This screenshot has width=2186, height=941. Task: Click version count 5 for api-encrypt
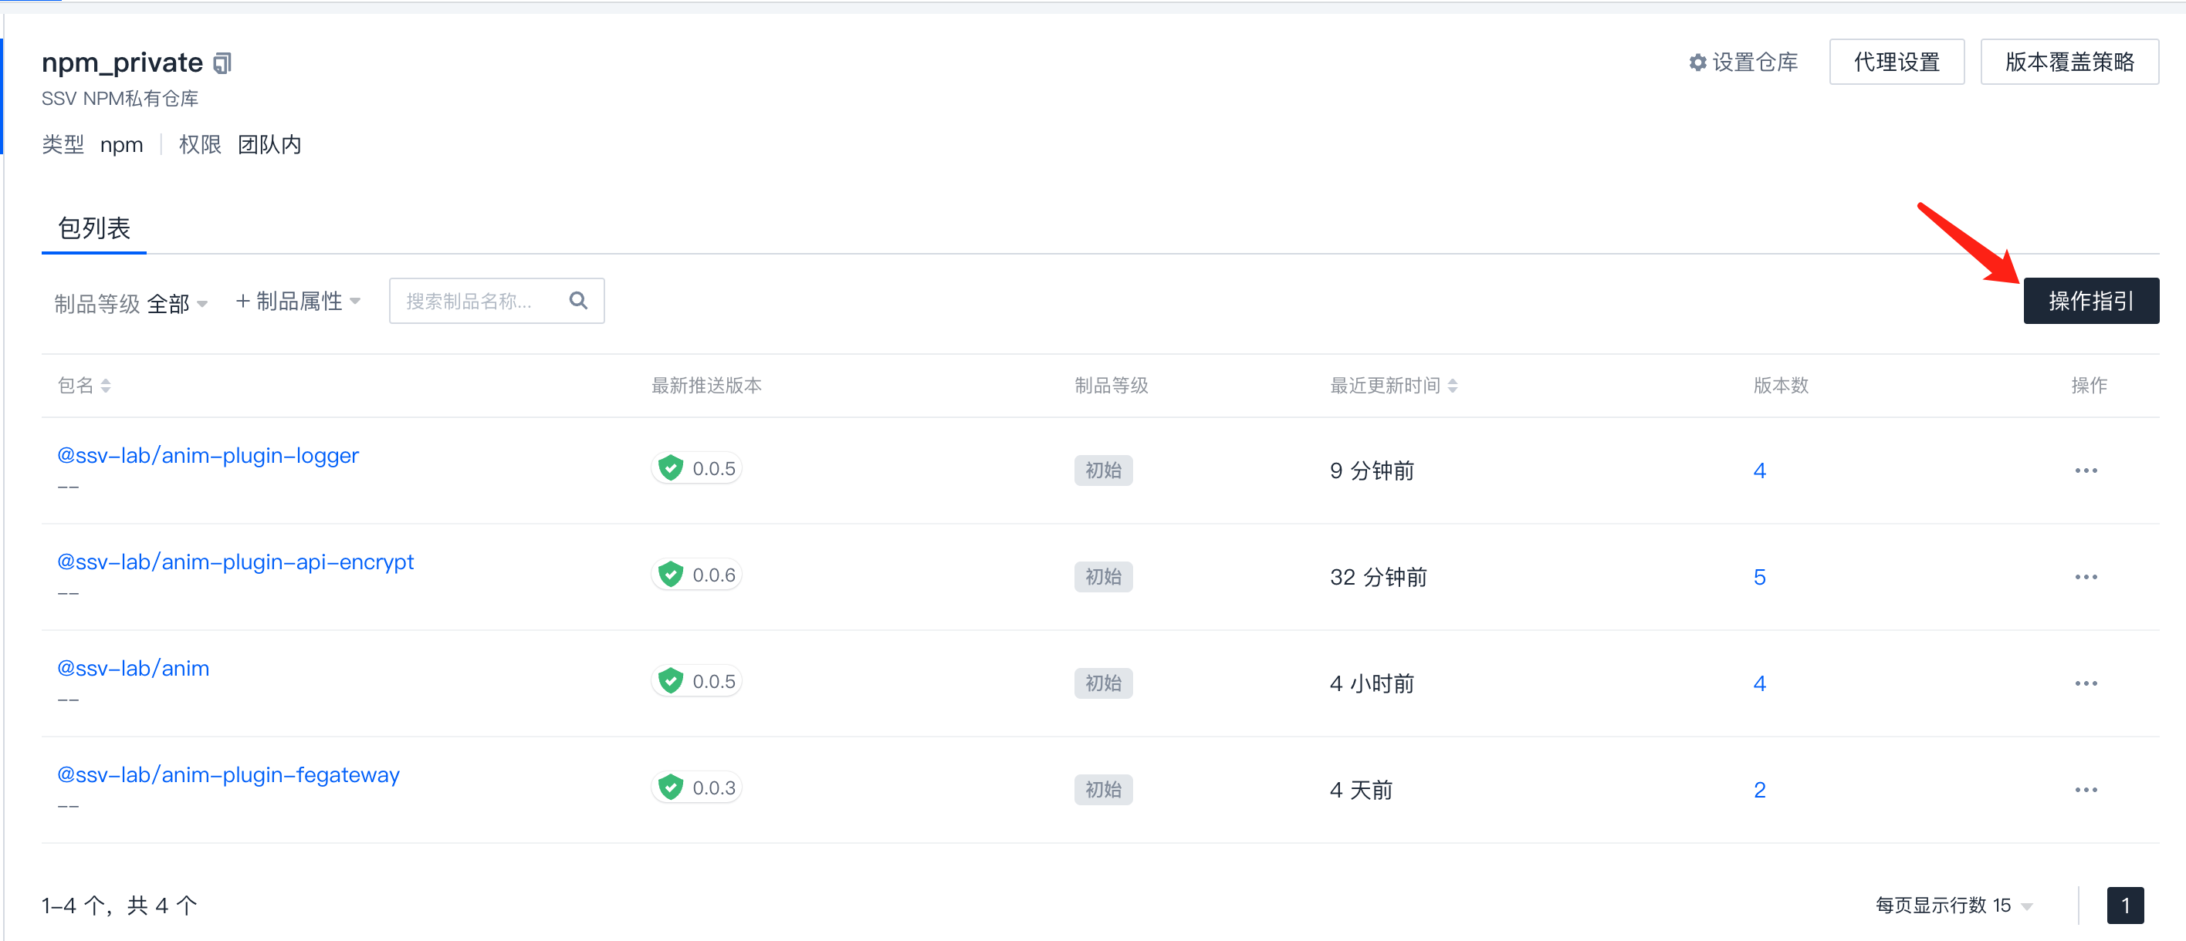pyautogui.click(x=1759, y=577)
